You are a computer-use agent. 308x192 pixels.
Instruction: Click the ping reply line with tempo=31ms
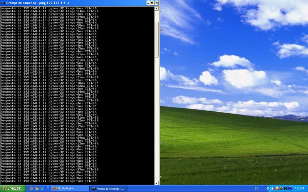50,118
